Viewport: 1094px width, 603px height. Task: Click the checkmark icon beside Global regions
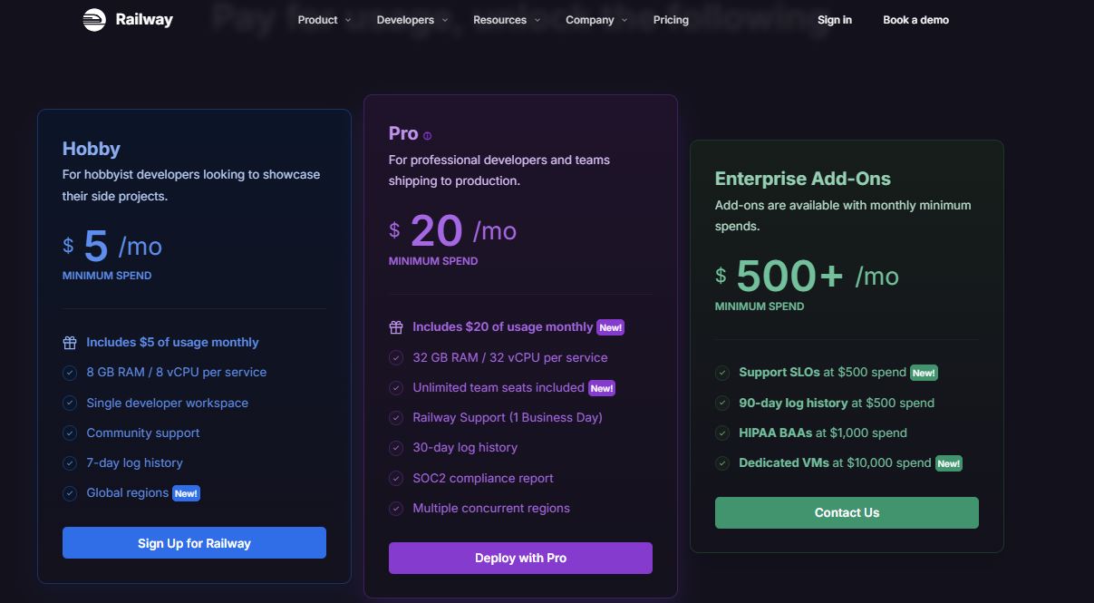70,493
